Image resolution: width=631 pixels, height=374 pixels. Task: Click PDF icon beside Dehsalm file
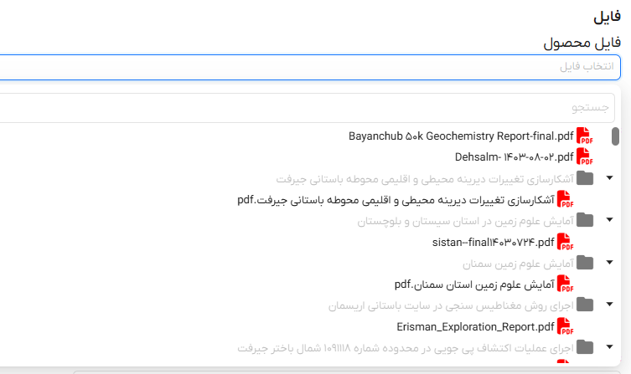click(584, 156)
